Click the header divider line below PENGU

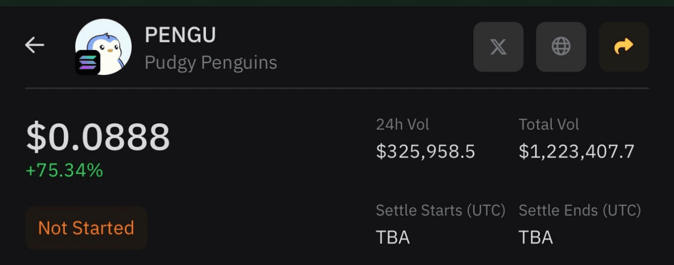coord(337,89)
